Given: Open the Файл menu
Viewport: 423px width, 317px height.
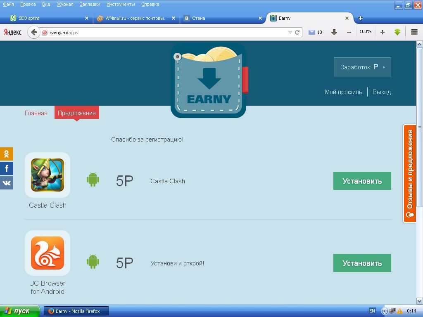Looking at the screenshot, I should (8, 4).
